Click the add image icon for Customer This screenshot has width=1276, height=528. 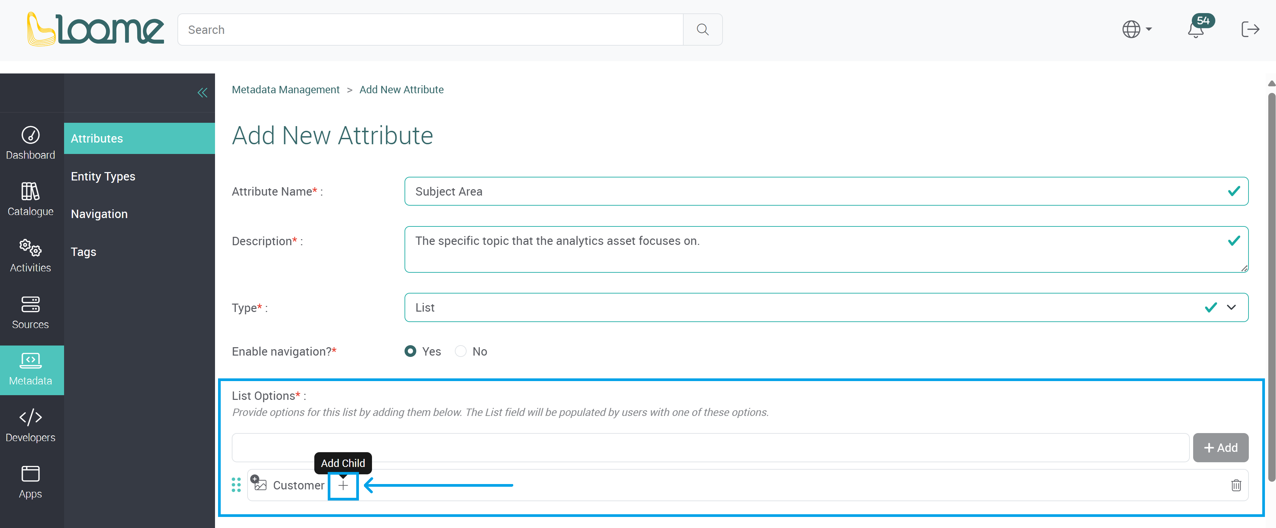tap(259, 483)
